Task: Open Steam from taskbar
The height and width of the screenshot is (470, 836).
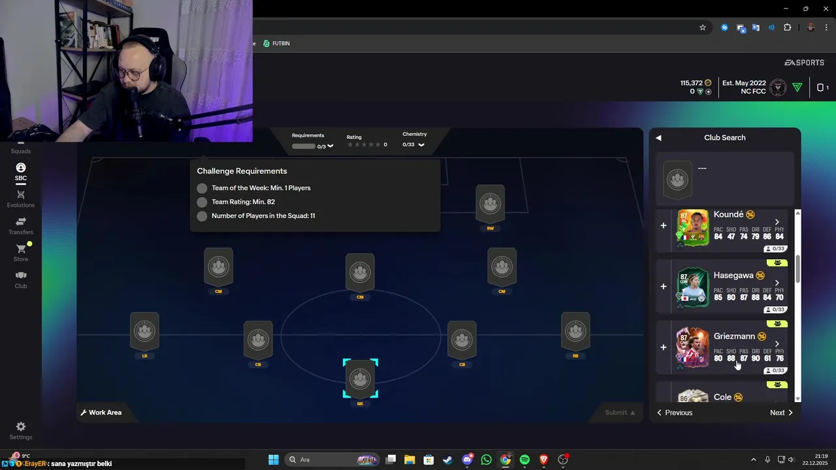Action: [447, 460]
